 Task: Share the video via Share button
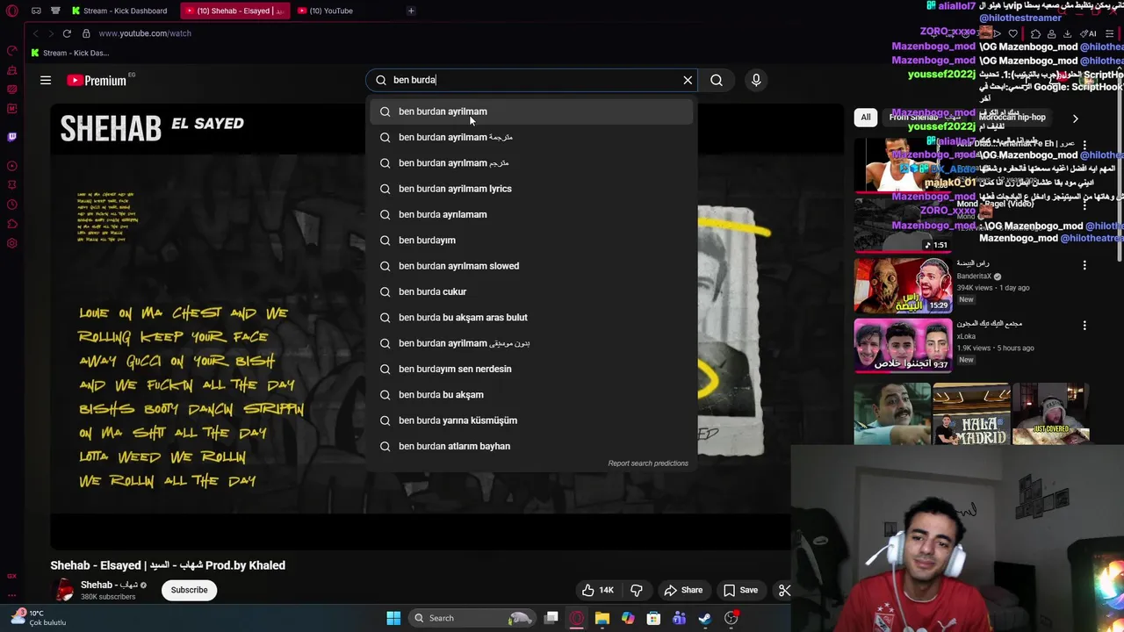(x=683, y=590)
